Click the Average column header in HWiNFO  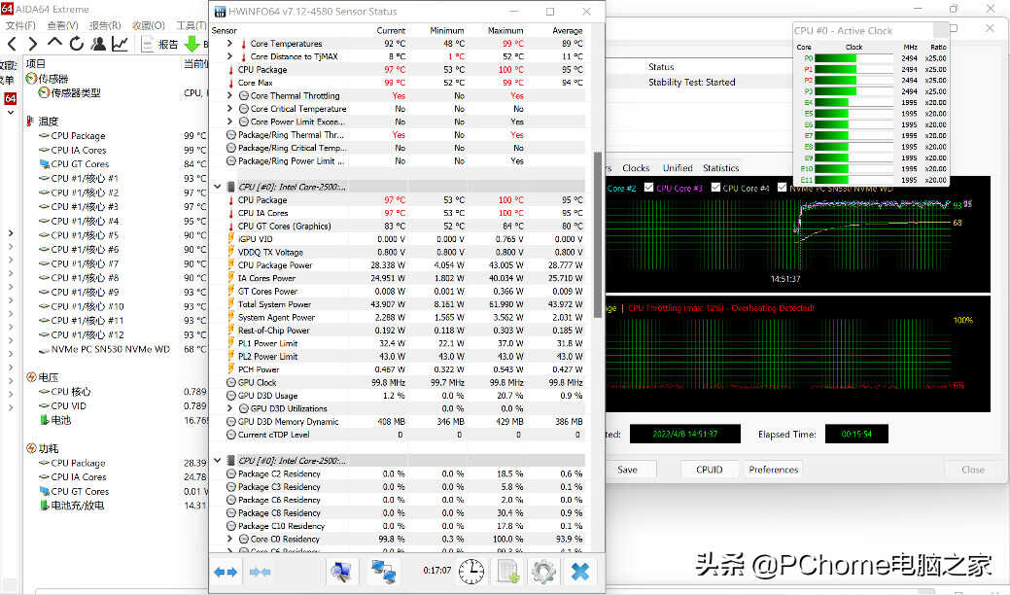pyautogui.click(x=567, y=30)
